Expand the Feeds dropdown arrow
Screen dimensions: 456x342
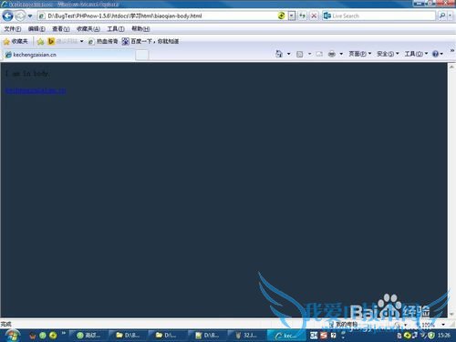tap(309, 54)
